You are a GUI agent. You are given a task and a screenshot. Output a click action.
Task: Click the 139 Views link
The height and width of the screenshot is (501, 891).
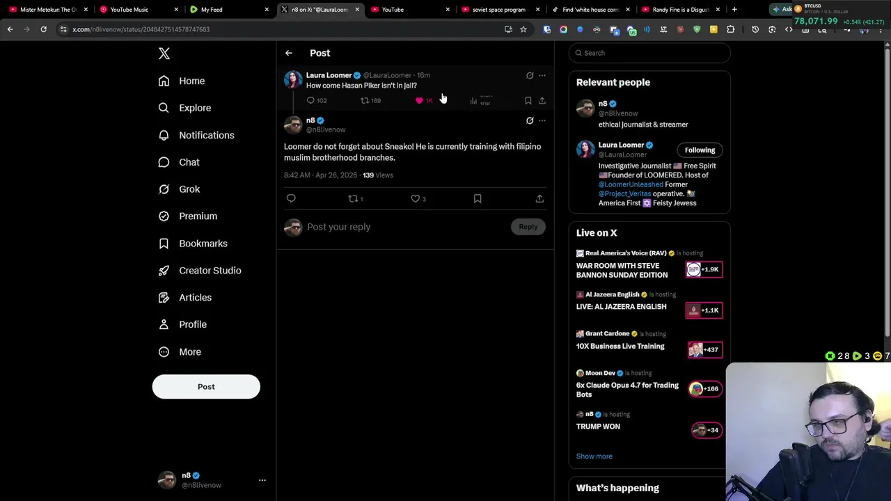(x=378, y=175)
